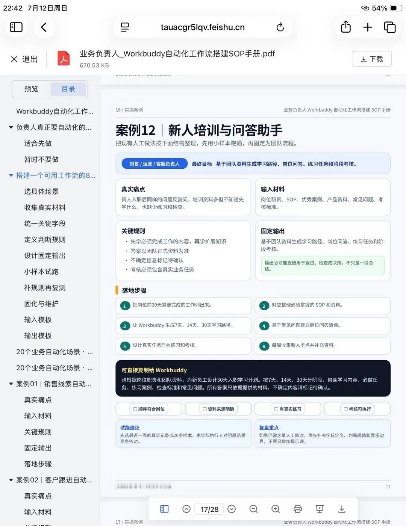Select 补规则再复测 outline item

[x=45, y=287]
